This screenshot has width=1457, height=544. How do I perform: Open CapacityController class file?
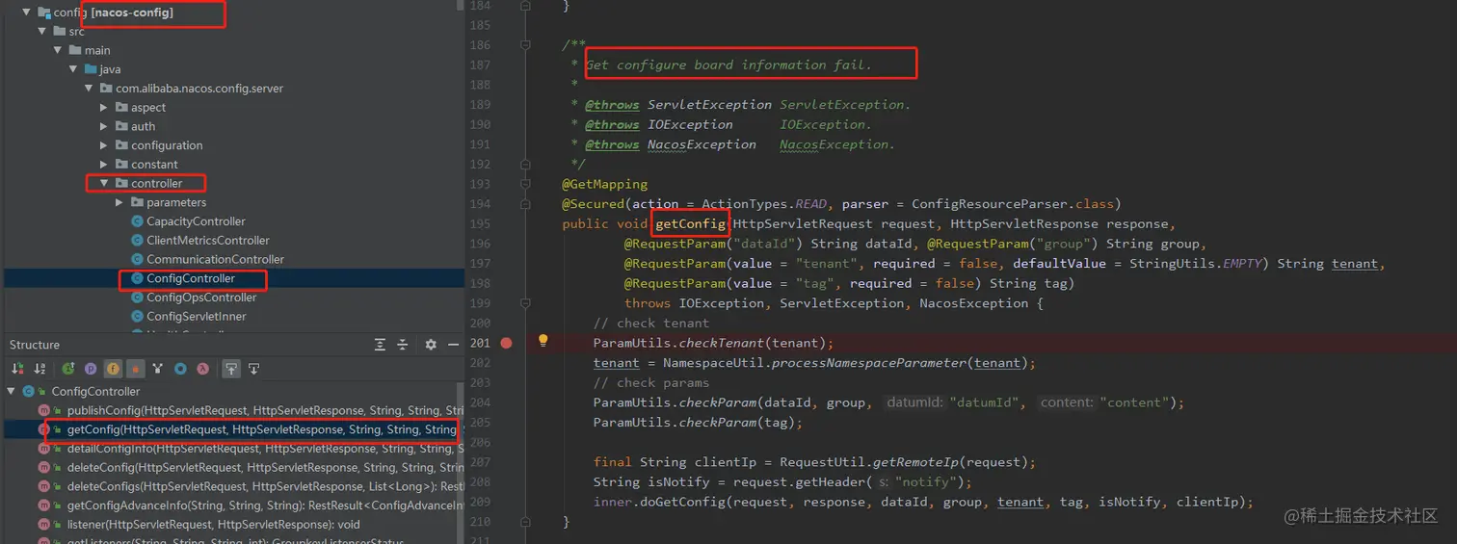[x=196, y=221]
